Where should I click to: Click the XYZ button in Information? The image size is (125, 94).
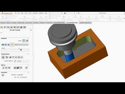click(3, 75)
